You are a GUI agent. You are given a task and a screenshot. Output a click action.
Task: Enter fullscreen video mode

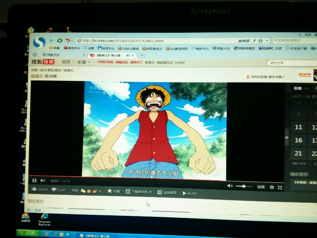(x=280, y=188)
